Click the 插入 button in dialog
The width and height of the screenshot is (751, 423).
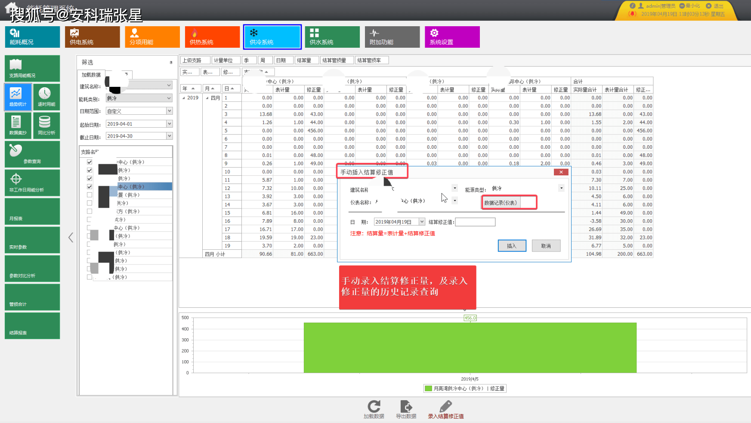point(512,246)
